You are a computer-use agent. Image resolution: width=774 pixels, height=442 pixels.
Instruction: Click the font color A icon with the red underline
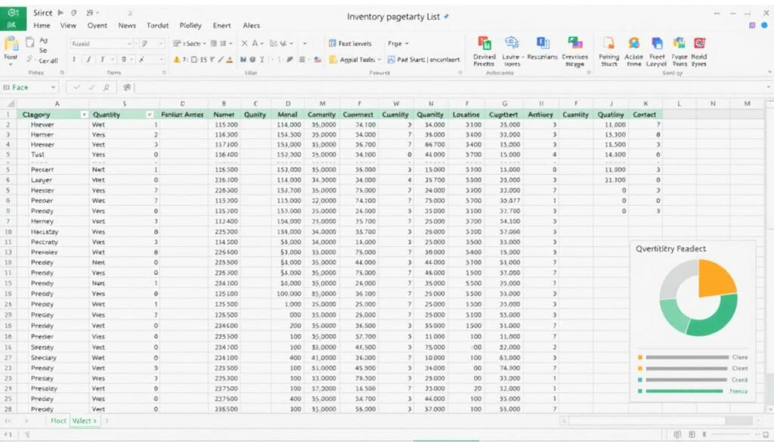(x=230, y=60)
